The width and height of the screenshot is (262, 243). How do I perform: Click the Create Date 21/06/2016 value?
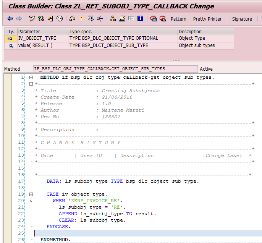[117, 97]
